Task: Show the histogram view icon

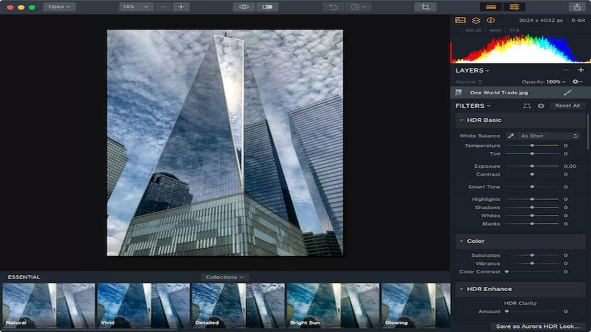Action: coord(460,20)
